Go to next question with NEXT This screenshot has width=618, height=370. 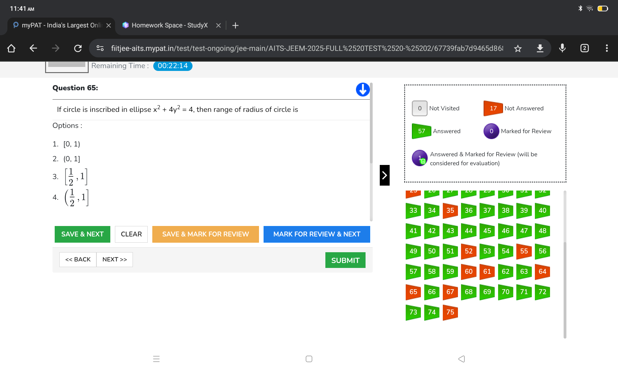115,260
